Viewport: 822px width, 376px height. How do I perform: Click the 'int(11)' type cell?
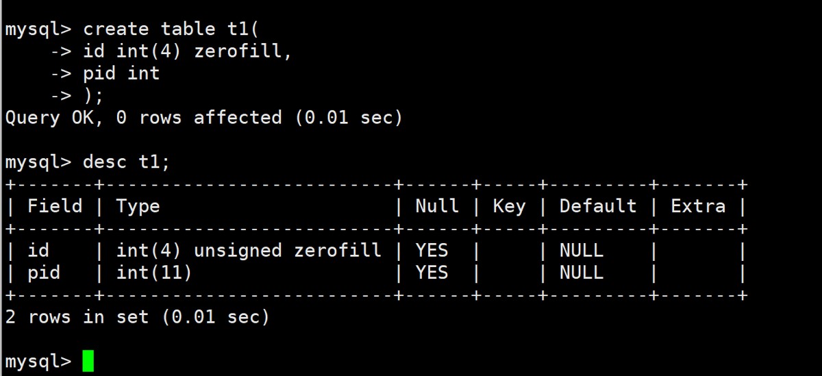click(154, 273)
